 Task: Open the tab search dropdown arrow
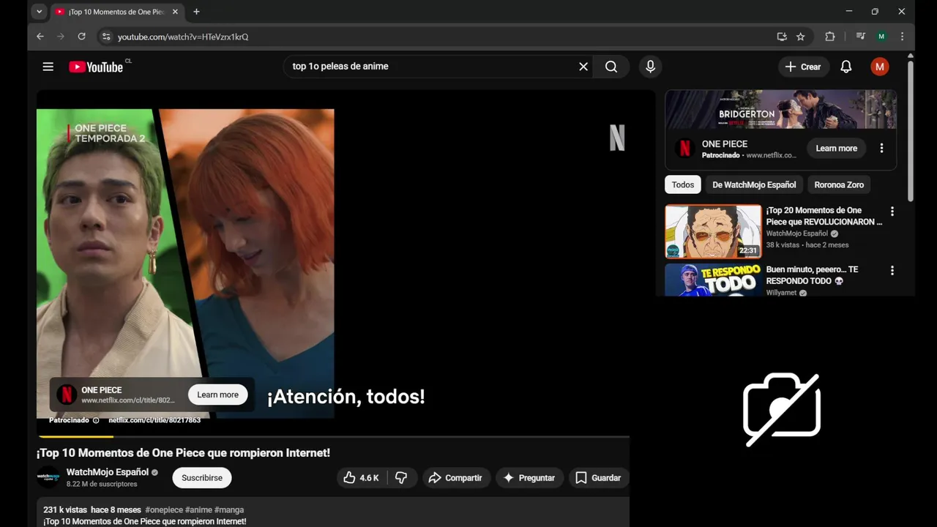click(x=40, y=12)
